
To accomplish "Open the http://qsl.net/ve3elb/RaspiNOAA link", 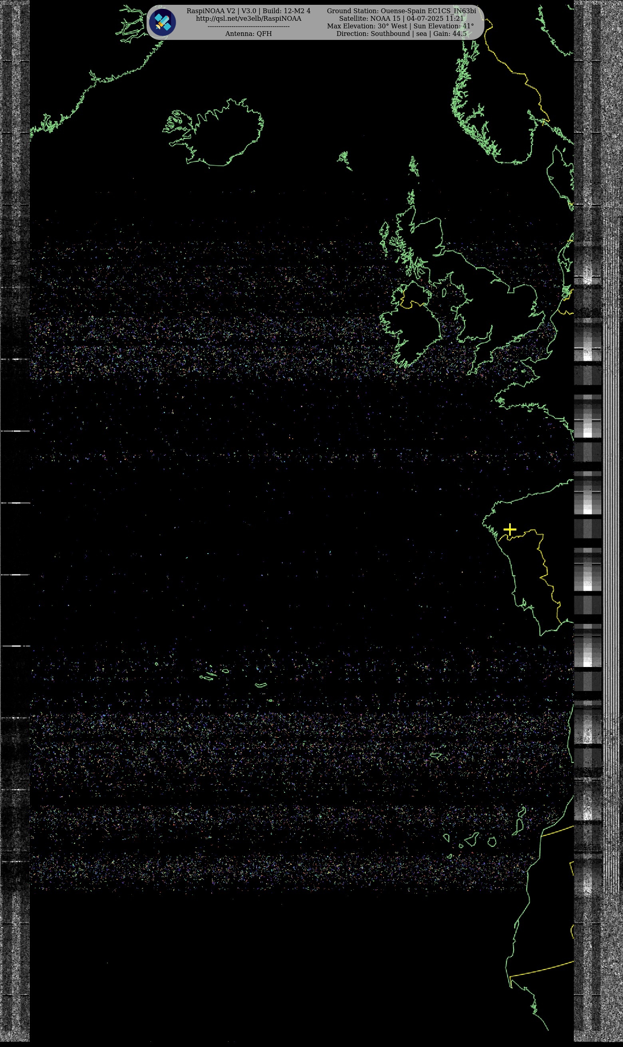I will 248,18.
